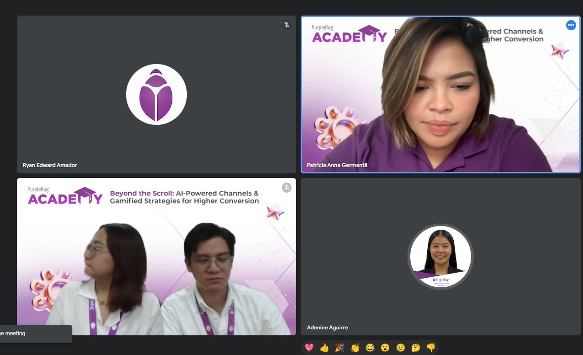Image resolution: width=583 pixels, height=355 pixels.
Task: Open more options on Patricia Anne Germentil's tile
Action: click(x=571, y=25)
